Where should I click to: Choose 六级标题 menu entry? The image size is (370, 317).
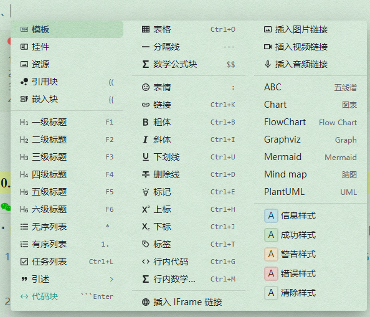(x=67, y=210)
